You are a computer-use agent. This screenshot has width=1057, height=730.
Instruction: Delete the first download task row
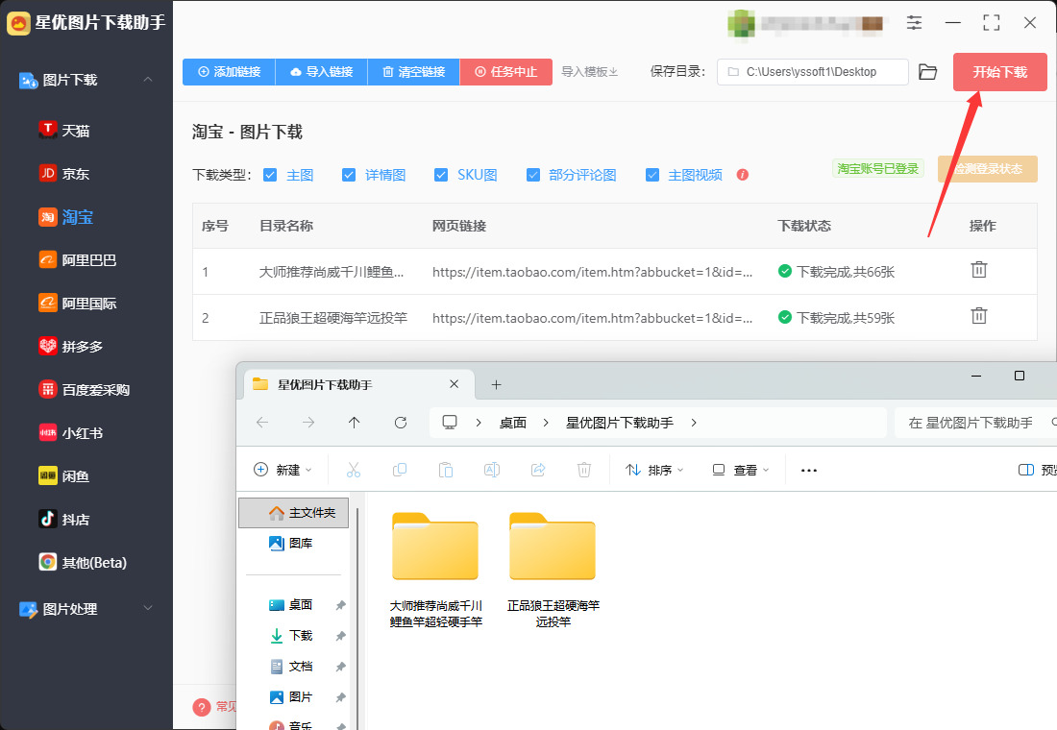tap(979, 270)
